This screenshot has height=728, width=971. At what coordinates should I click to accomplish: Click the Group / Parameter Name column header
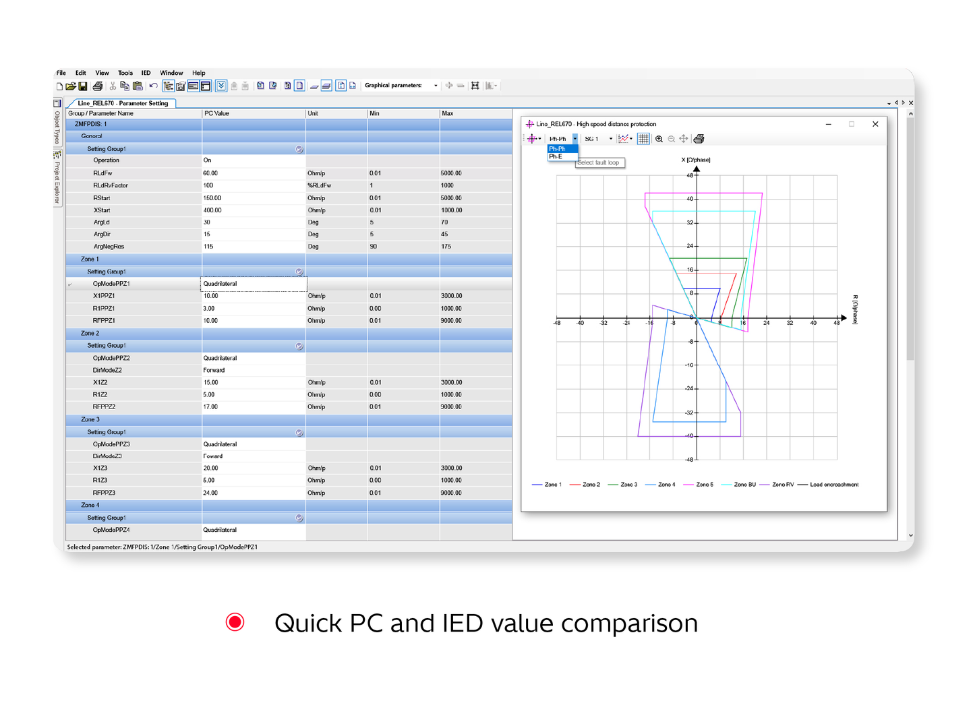point(134,113)
